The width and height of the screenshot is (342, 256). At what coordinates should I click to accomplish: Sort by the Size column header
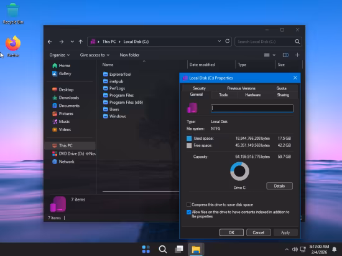[x=281, y=65]
